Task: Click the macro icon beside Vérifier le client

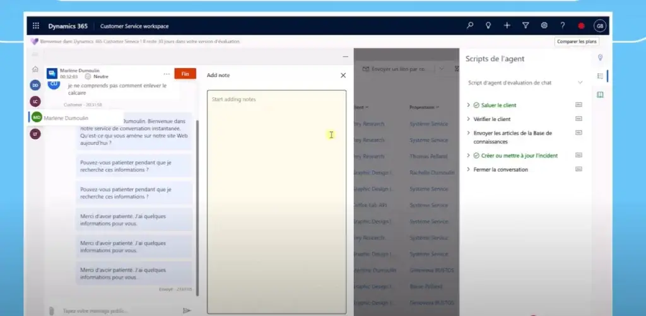Action: pyautogui.click(x=579, y=119)
